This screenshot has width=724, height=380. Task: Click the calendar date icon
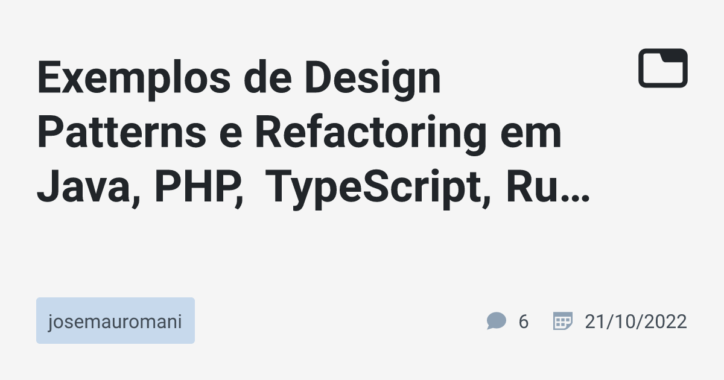(x=562, y=321)
